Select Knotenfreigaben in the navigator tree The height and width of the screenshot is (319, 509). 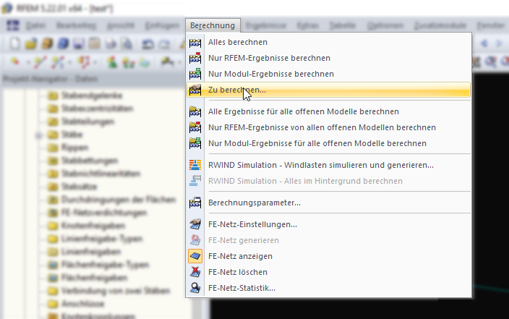click(x=93, y=226)
